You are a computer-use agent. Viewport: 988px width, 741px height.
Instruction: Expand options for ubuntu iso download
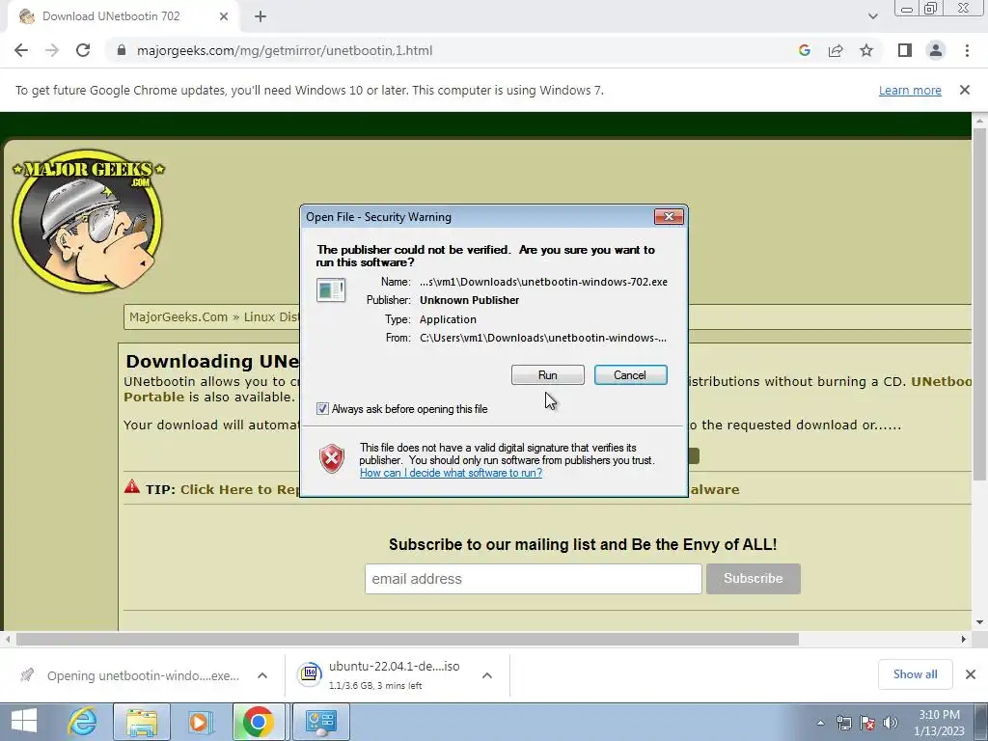coord(486,675)
